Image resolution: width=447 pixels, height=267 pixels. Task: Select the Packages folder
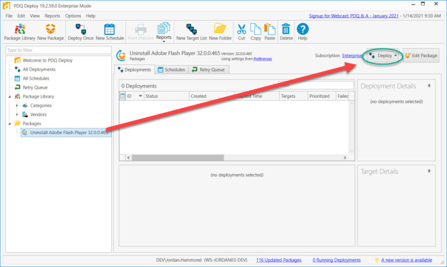pos(31,124)
